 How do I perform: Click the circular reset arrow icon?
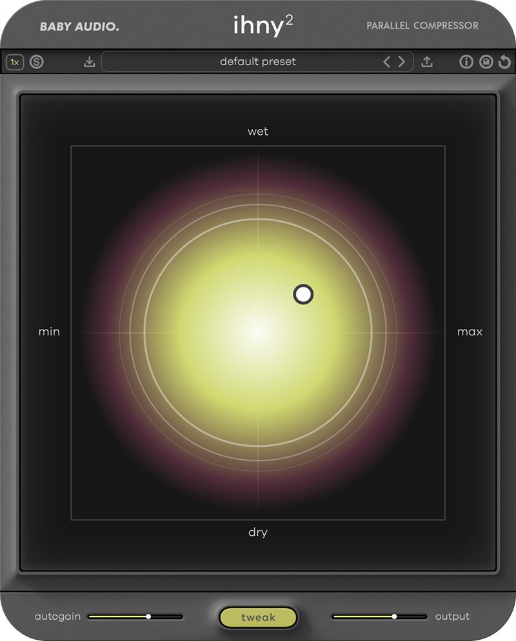pos(504,62)
